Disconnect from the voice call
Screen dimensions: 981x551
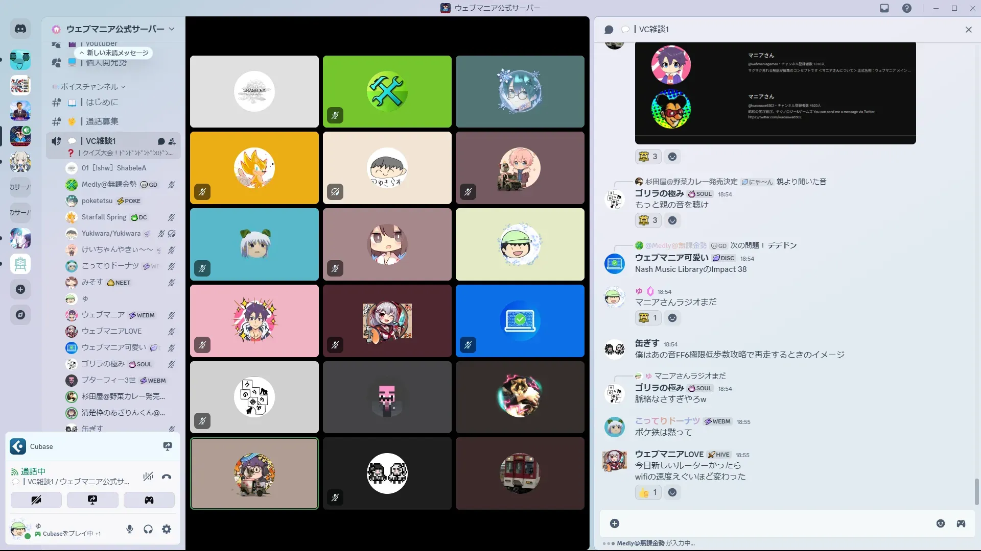pos(167,477)
